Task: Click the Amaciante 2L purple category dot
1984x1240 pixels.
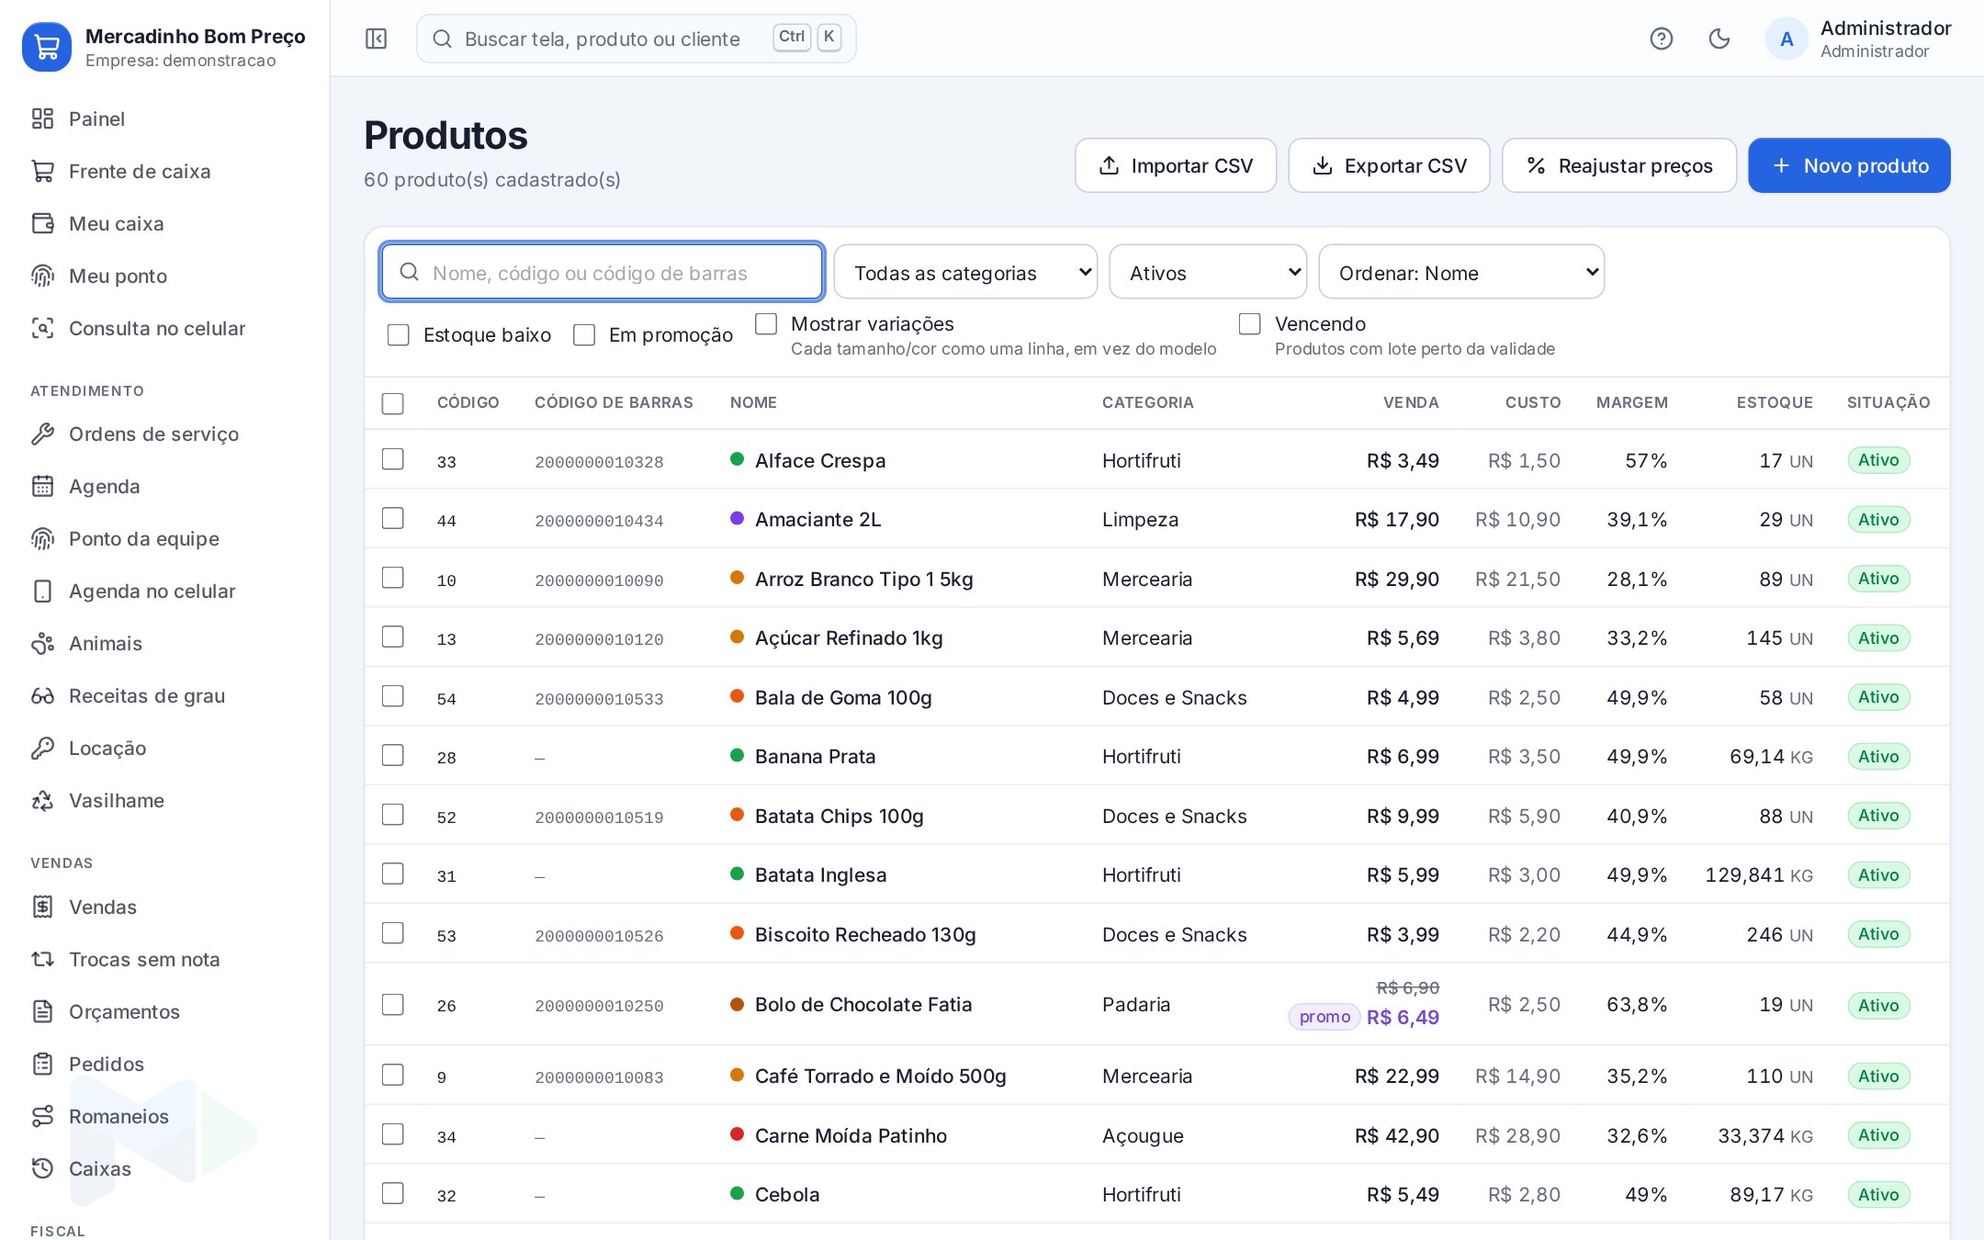Action: point(737,518)
